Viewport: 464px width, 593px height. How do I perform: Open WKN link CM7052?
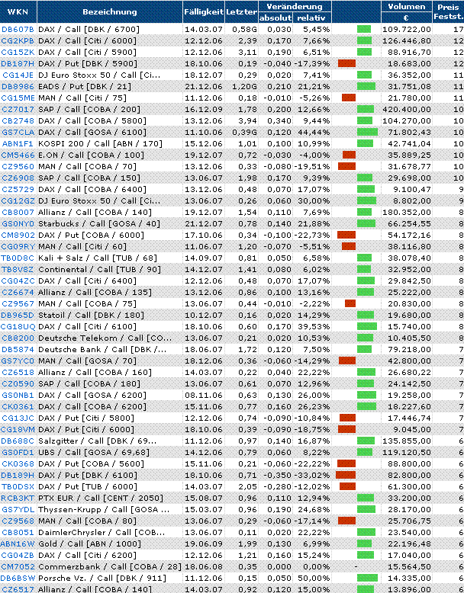click(18, 567)
